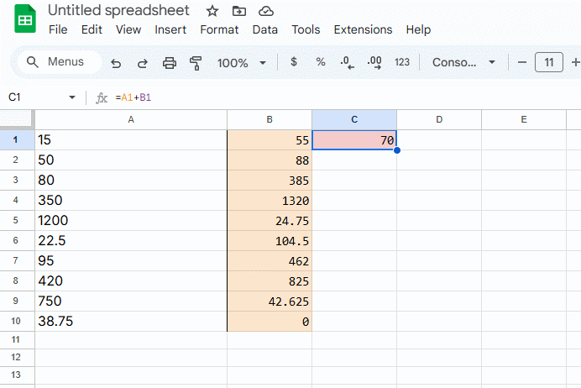581x388 pixels.
Task: Decrease decimal places button
Action: (347, 62)
